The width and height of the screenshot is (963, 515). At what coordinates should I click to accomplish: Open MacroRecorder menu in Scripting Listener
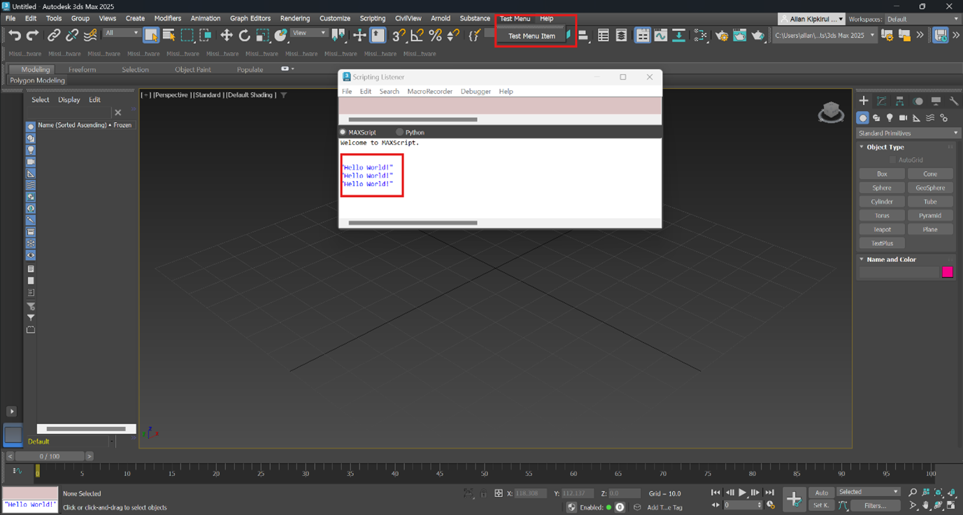[430, 92]
